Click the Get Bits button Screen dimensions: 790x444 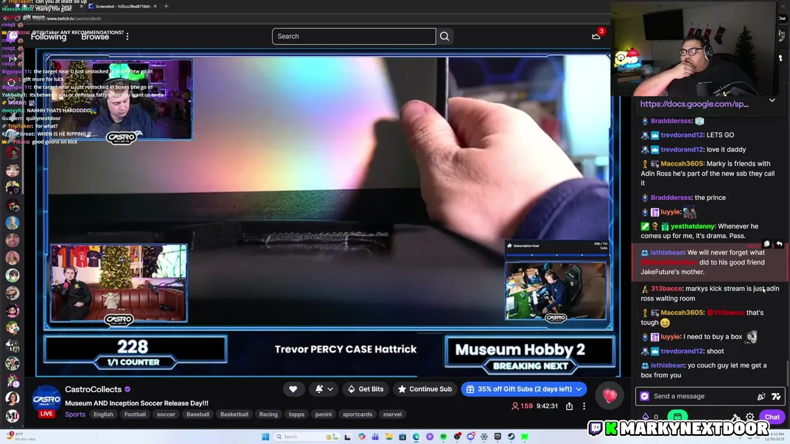click(x=365, y=389)
